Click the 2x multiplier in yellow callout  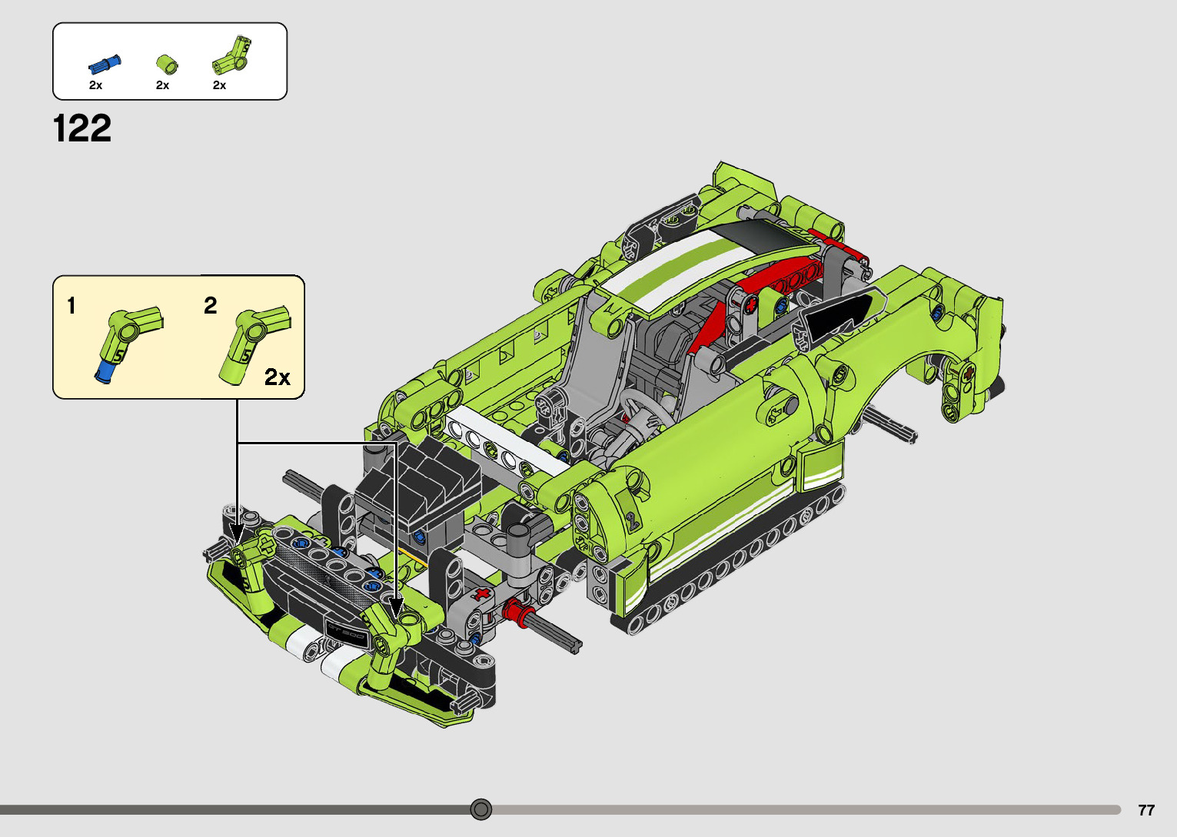278,377
